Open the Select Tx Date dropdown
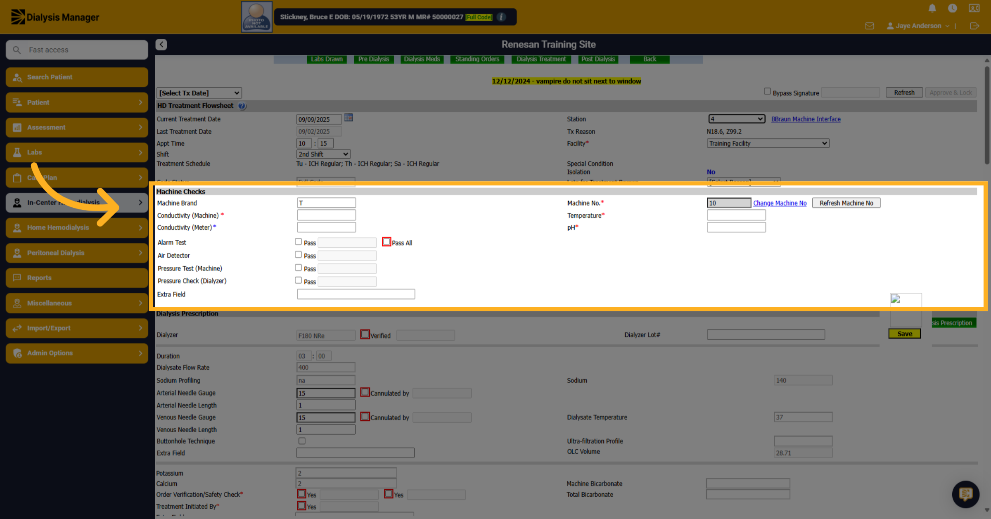This screenshot has width=991, height=519. pos(199,93)
